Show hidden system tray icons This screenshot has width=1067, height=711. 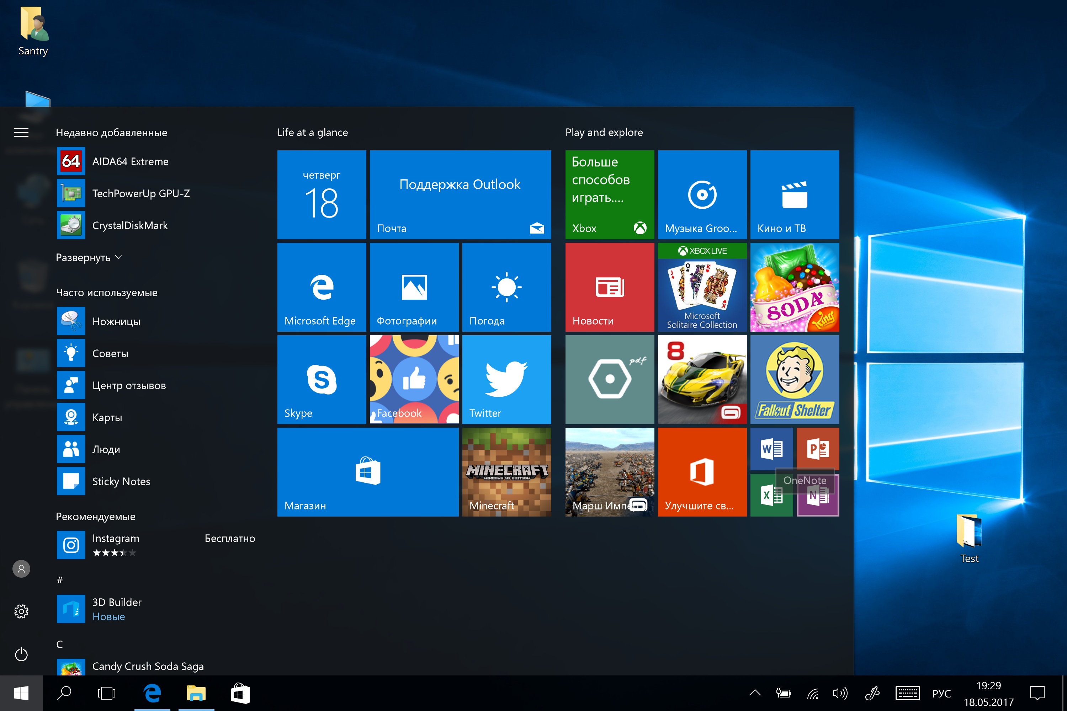coord(755,693)
